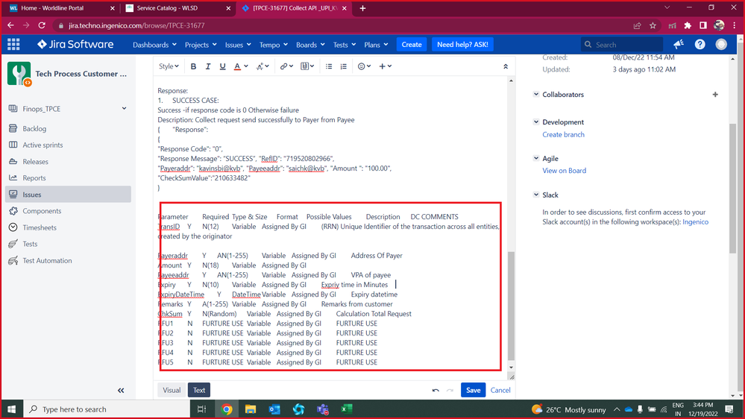
Task: Switch to Service Catalog - WLSD tab
Action: [x=177, y=8]
